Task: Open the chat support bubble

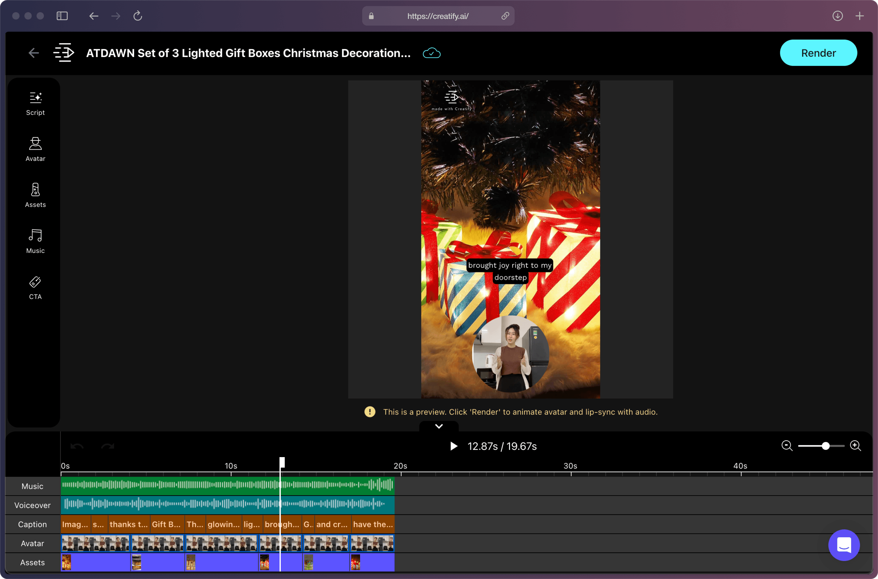Action: 844,545
